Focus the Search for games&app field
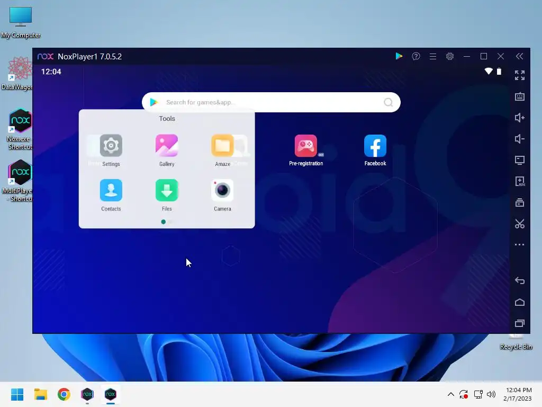The image size is (542, 407). click(271, 102)
